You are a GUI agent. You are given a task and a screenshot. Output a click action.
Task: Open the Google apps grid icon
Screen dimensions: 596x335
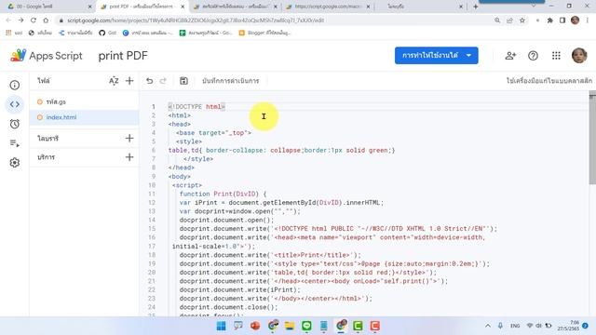click(x=556, y=56)
